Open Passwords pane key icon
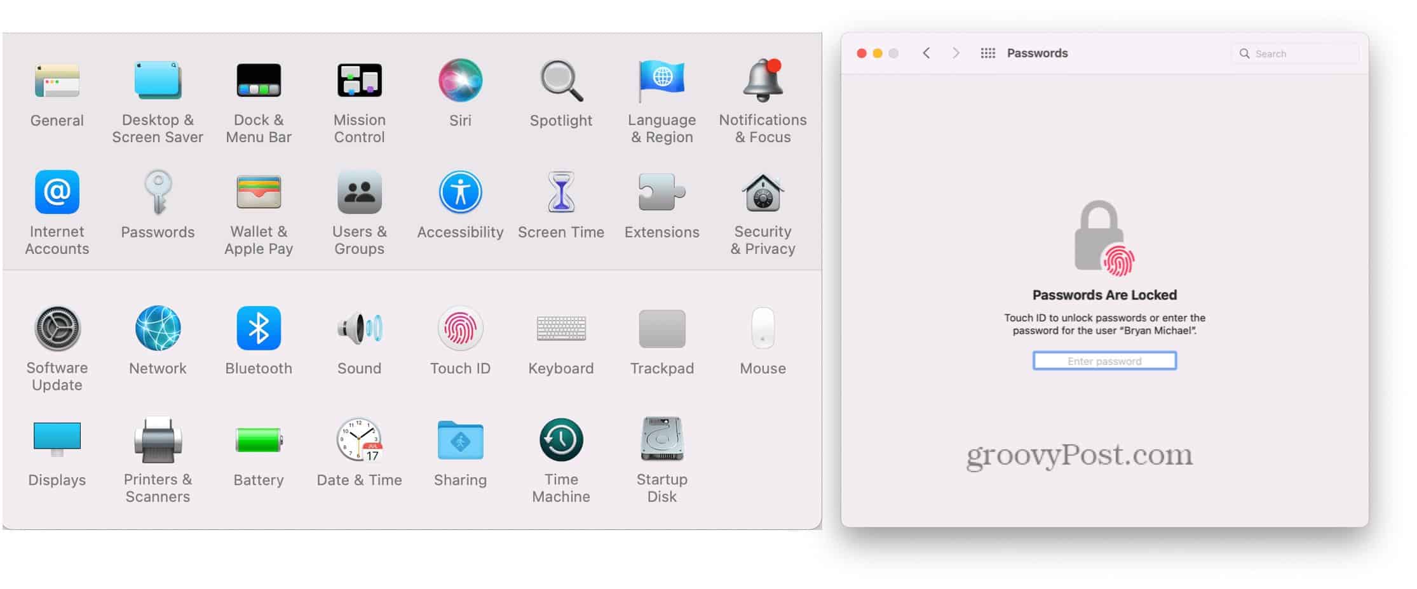The image size is (1417, 589). [158, 192]
